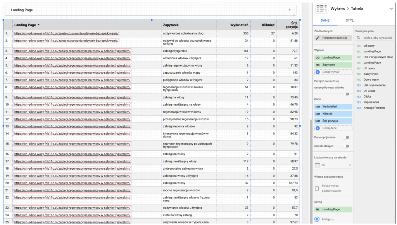Image resolution: width=397 pixels, height=225 pixels.
Task: Enable the Dane opcjonalne toggle
Action: (x=345, y=137)
